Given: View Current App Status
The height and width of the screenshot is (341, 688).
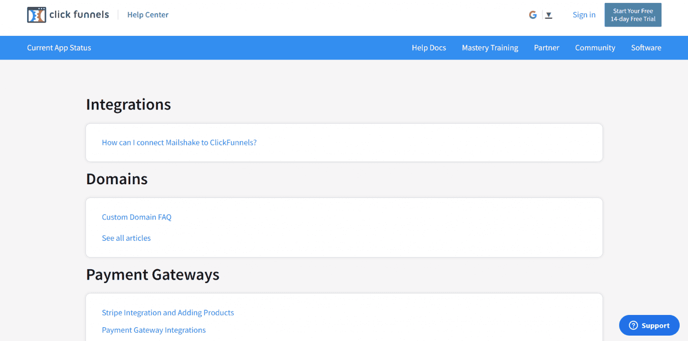Looking at the screenshot, I should coord(59,48).
